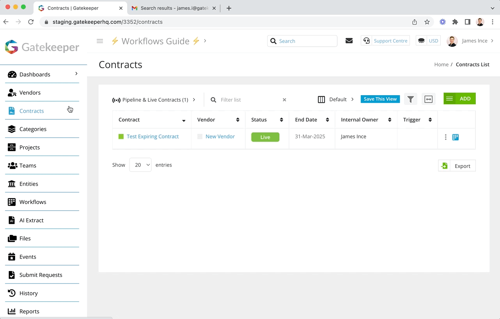The width and height of the screenshot is (500, 319).
Task: Expand the Dashboards chevron arrow
Action: tap(76, 74)
